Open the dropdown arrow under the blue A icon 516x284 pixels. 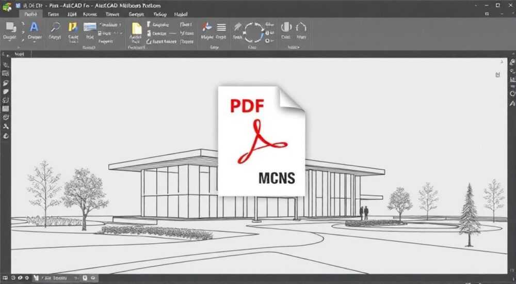coord(34,42)
